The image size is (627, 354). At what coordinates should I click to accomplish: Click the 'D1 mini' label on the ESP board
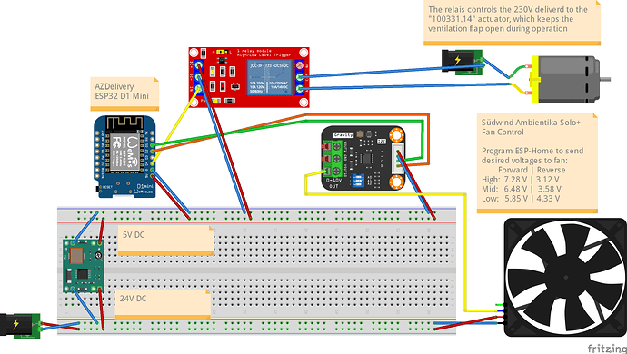pos(144,186)
